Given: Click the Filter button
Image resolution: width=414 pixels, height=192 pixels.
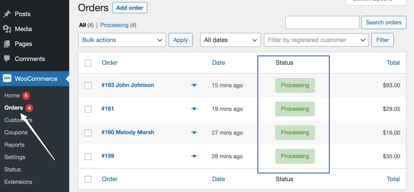Looking at the screenshot, I should click(x=382, y=40).
